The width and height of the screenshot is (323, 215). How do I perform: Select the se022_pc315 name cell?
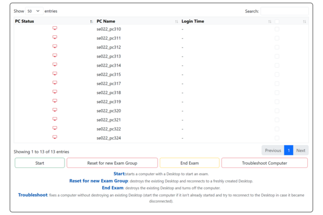point(109,74)
